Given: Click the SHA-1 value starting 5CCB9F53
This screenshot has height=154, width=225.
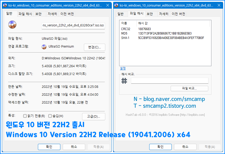Looking at the screenshot, I should tap(171, 38).
